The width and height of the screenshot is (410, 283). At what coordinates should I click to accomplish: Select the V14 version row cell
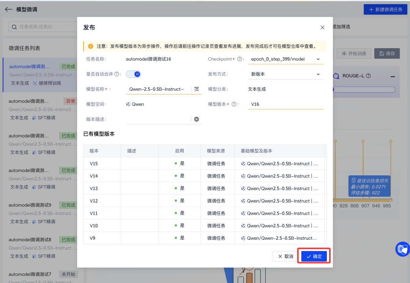coord(102,176)
